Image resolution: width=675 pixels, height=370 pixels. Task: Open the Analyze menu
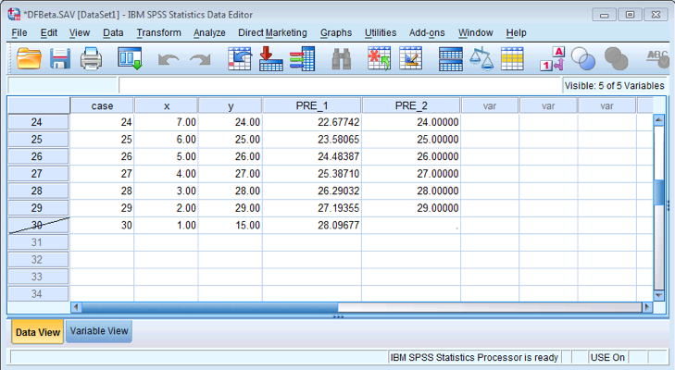209,32
